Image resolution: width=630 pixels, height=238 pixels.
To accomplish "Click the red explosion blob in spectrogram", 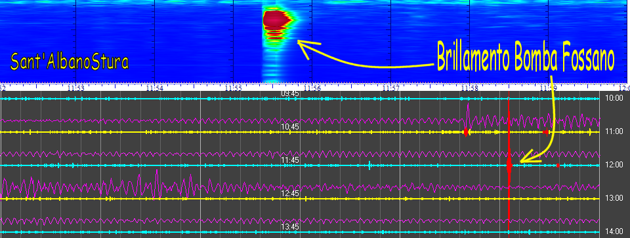I will [276, 19].
